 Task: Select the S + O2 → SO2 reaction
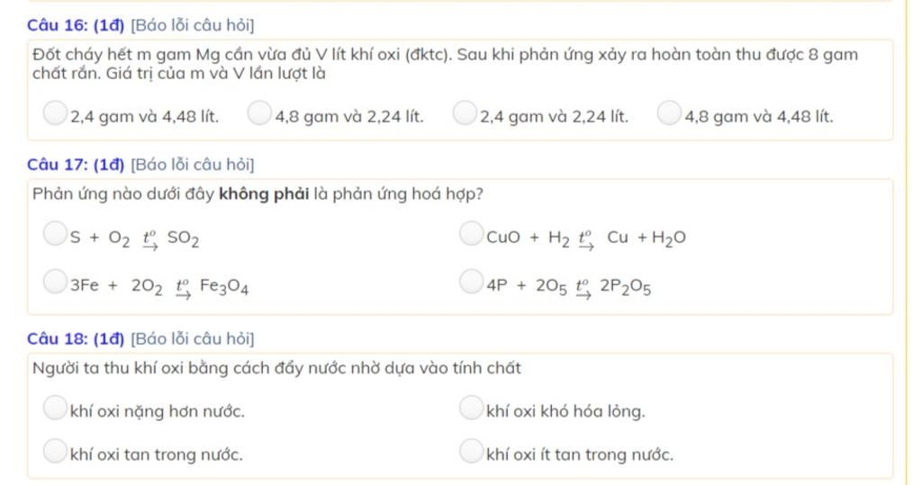pos(56,236)
